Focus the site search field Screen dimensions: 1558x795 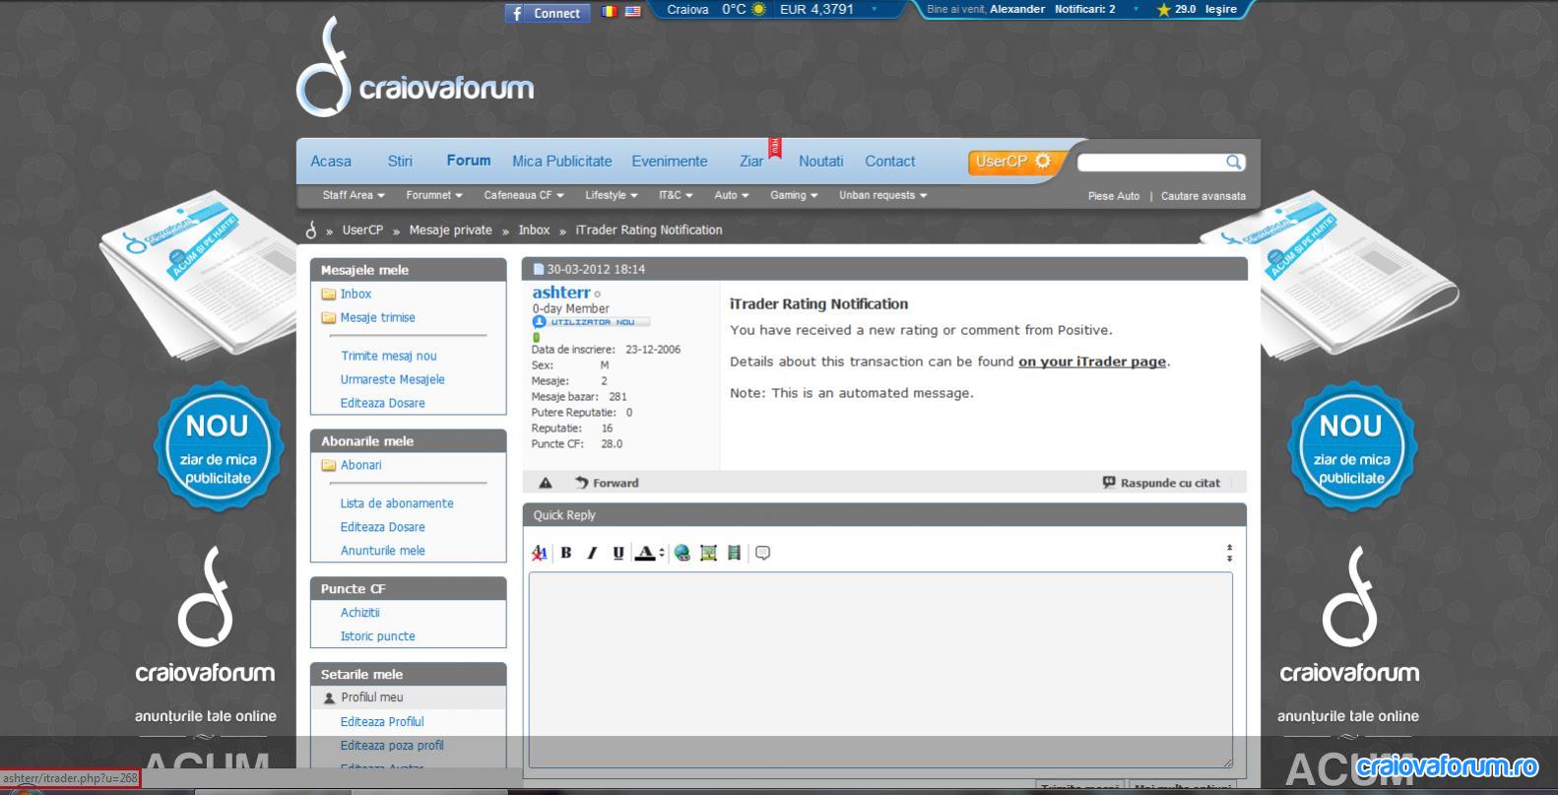click(x=1151, y=162)
